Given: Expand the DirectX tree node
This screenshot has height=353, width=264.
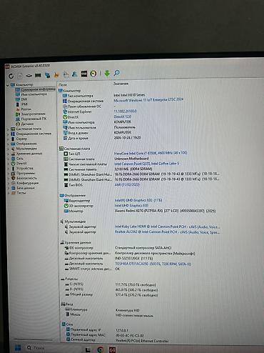Looking at the screenshot, I should pyautogui.click(x=8, y=164).
